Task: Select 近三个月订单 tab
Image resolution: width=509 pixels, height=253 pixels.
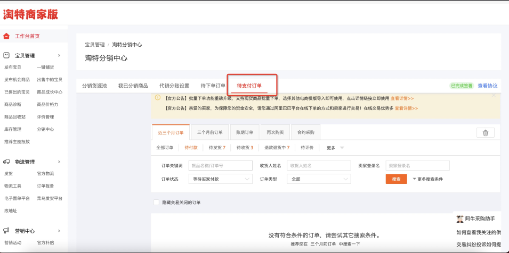Action: [x=171, y=132]
